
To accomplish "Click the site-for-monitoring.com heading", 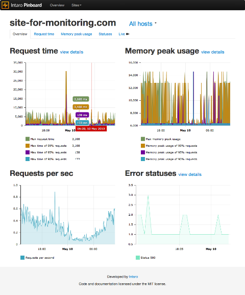I will [63, 23].
